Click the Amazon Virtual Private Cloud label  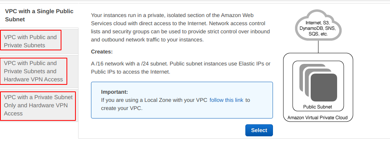click(317, 117)
